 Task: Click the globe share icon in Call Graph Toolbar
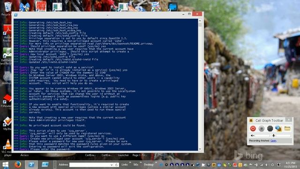click(x=278, y=128)
